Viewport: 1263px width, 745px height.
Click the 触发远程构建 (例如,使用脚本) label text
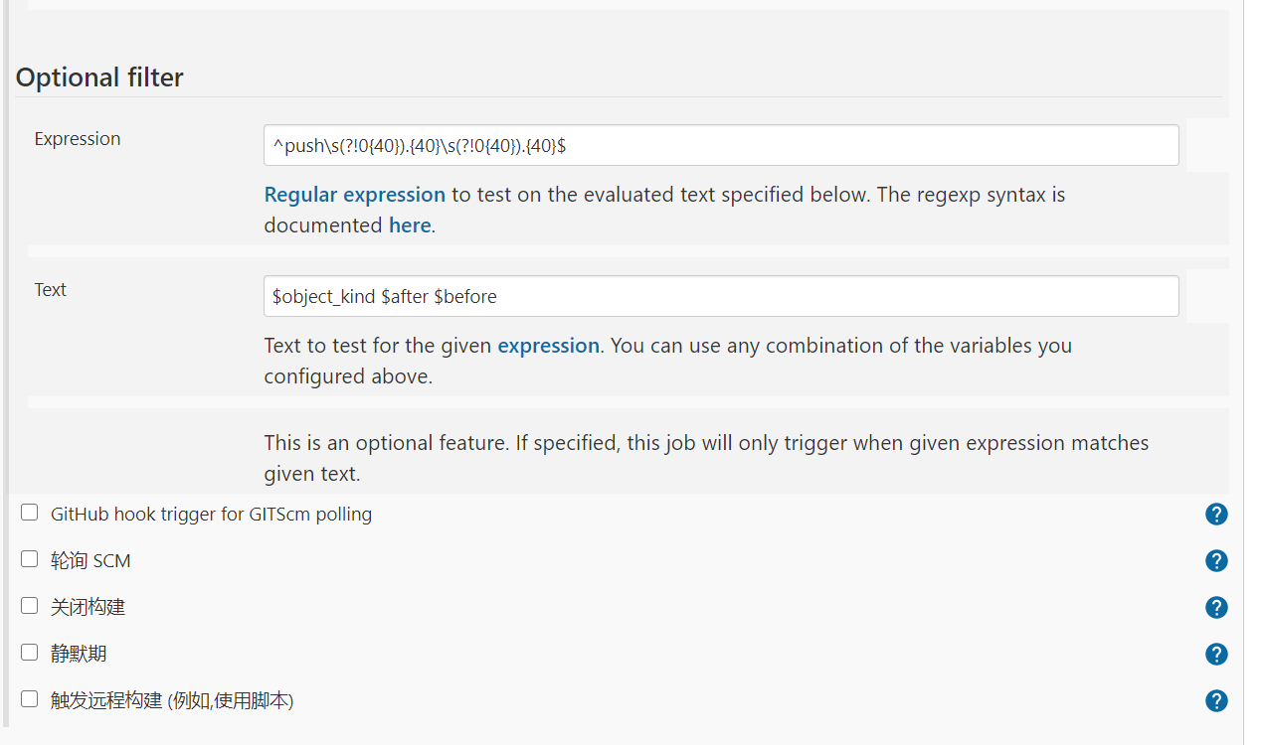[172, 700]
